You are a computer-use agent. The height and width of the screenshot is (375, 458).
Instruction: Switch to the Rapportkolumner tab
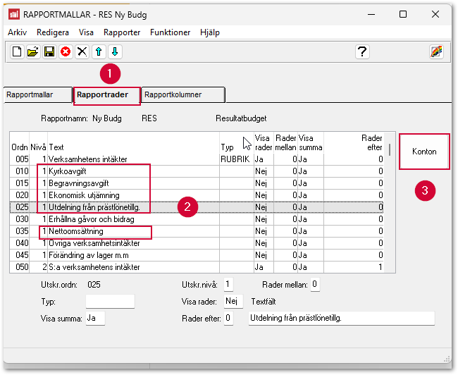182,94
